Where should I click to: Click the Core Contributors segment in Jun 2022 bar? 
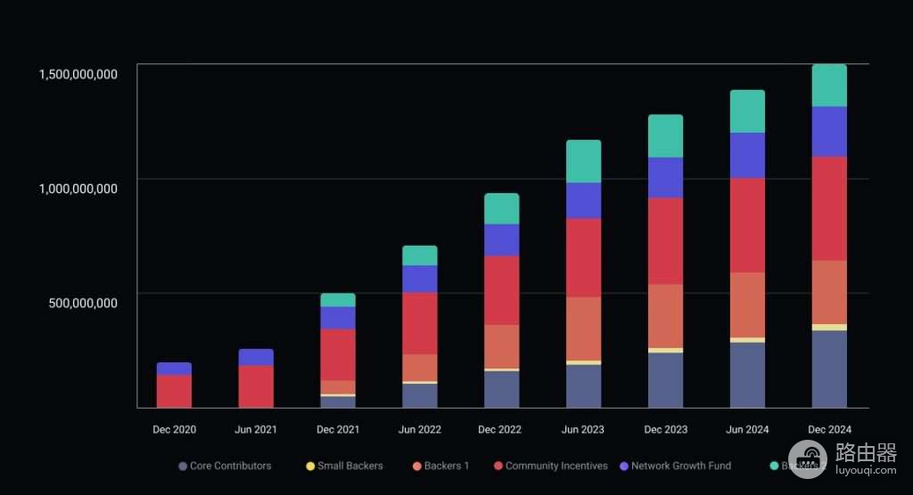pos(420,395)
